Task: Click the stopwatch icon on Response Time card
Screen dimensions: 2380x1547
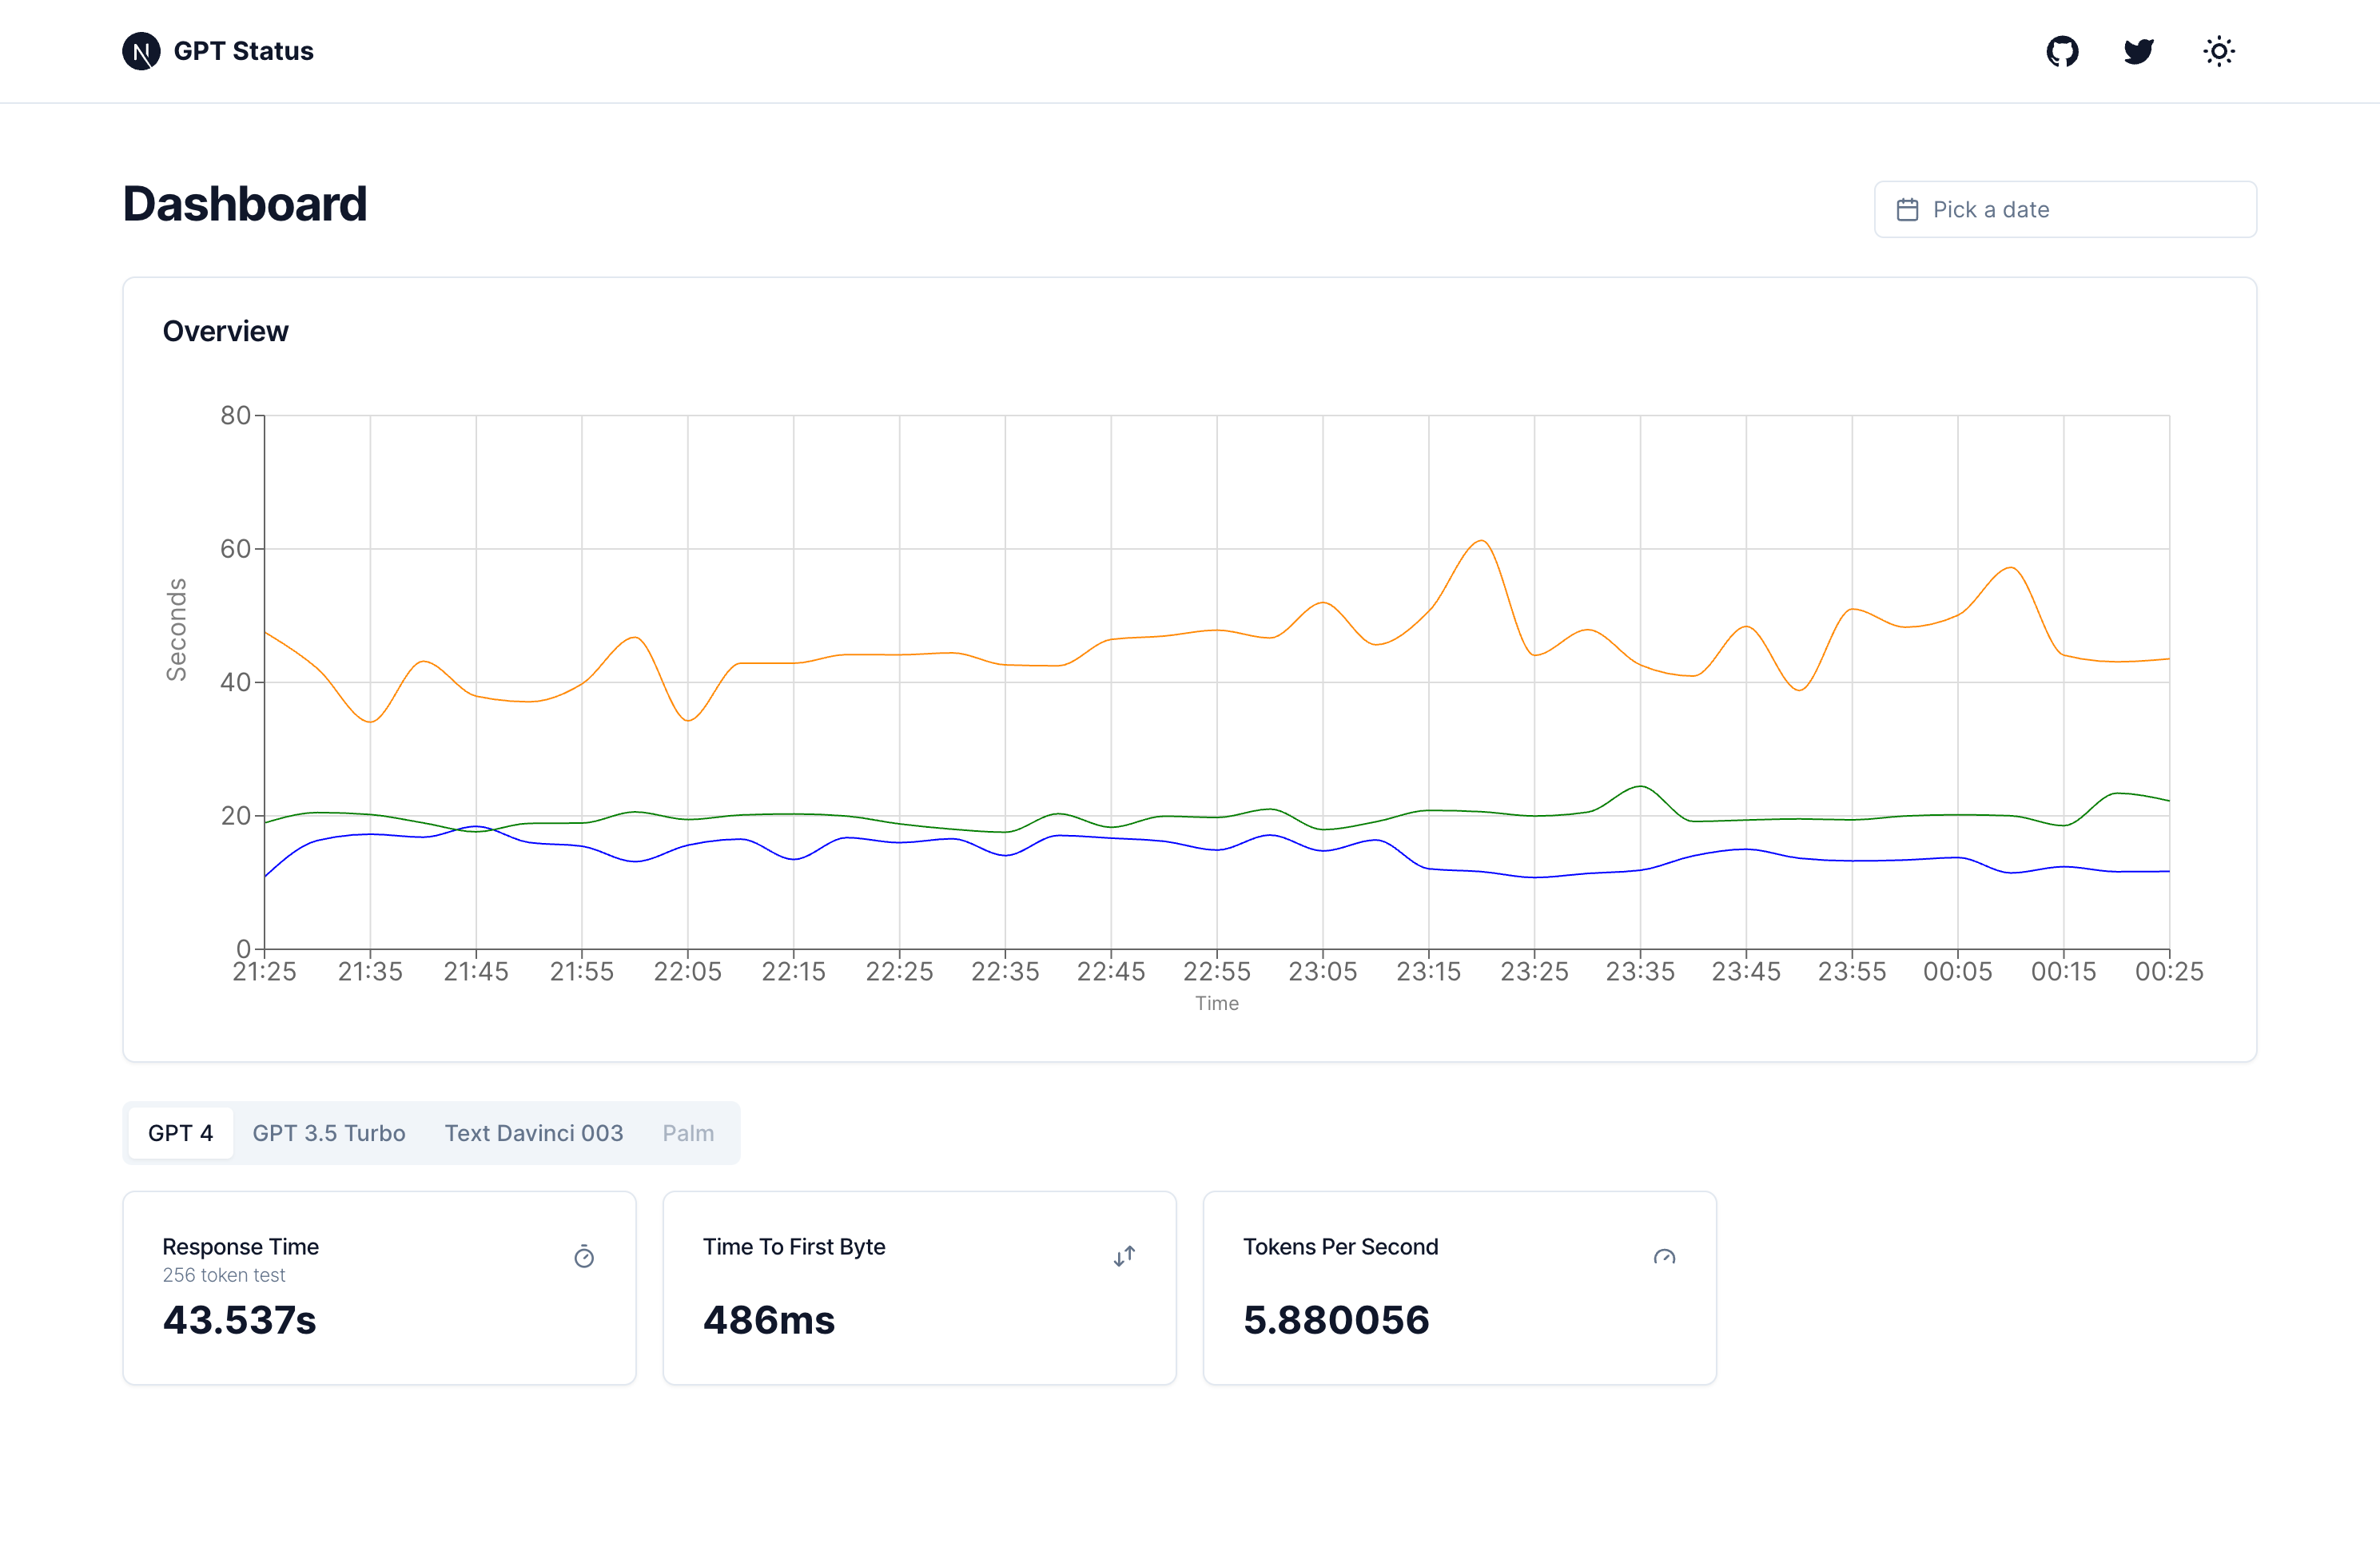Action: pyautogui.click(x=584, y=1257)
